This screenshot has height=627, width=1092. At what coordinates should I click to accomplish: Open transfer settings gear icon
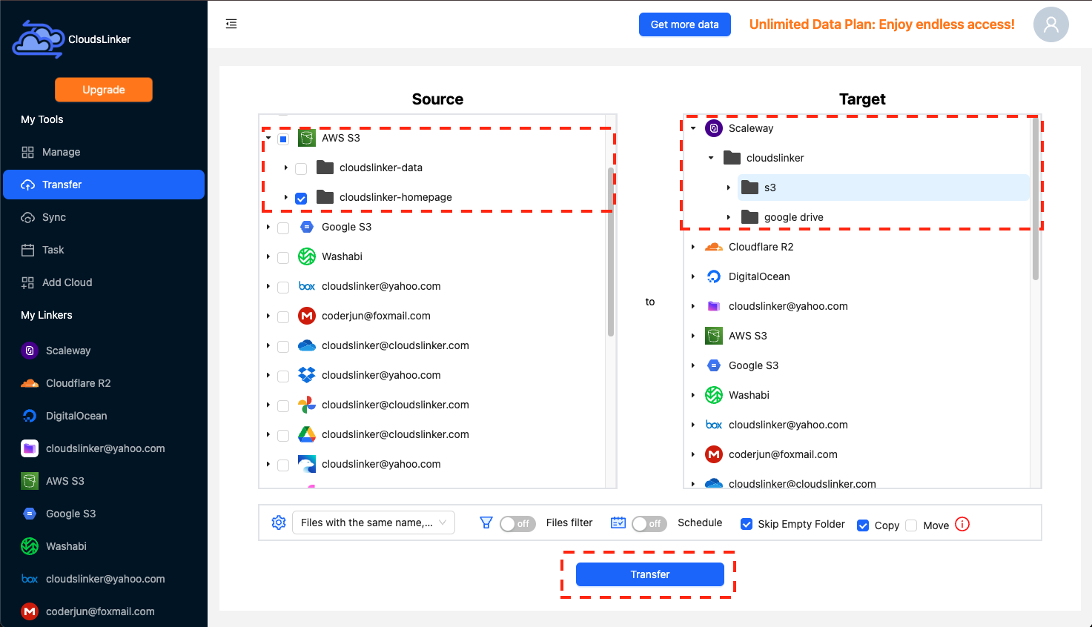279,522
